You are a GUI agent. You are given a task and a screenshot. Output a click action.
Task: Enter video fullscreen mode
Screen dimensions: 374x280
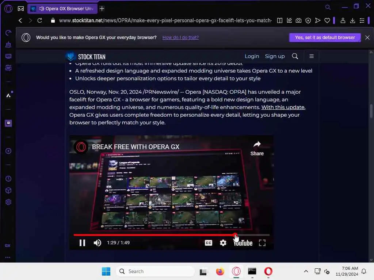(262, 242)
